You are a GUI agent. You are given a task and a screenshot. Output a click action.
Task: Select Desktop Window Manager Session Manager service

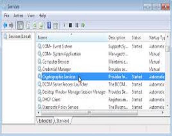point(74,92)
